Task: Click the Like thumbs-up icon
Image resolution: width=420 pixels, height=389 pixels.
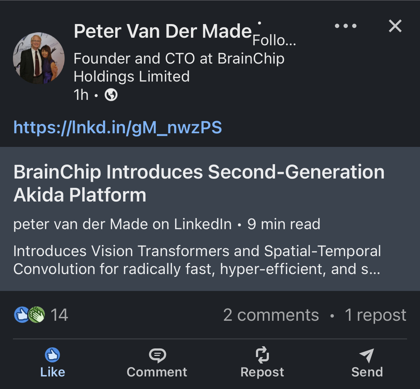Action: click(x=52, y=355)
